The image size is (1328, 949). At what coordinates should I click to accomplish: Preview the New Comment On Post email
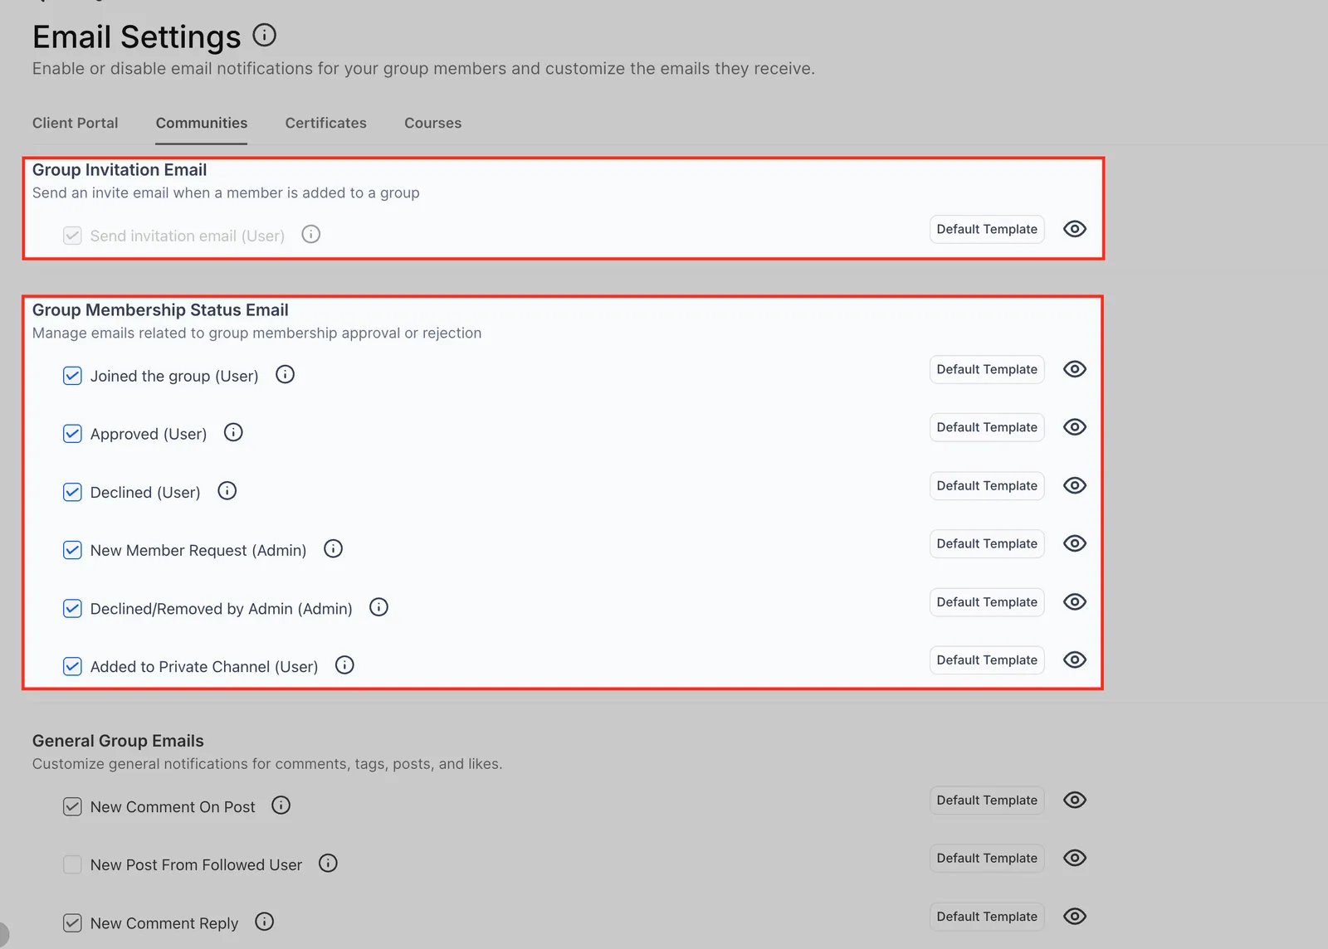1075,801
